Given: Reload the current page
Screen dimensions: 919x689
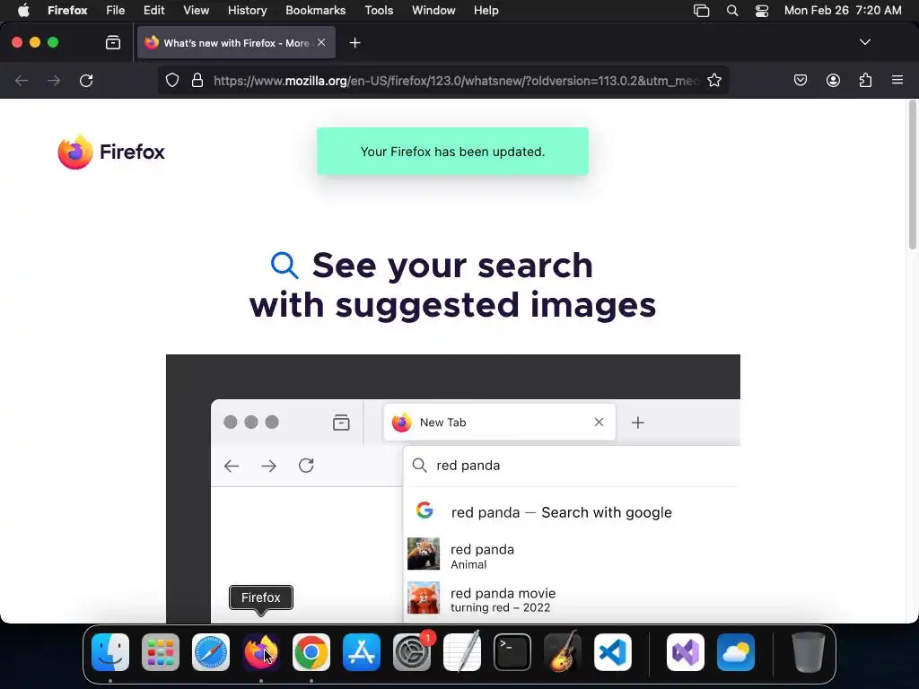Looking at the screenshot, I should tap(86, 80).
